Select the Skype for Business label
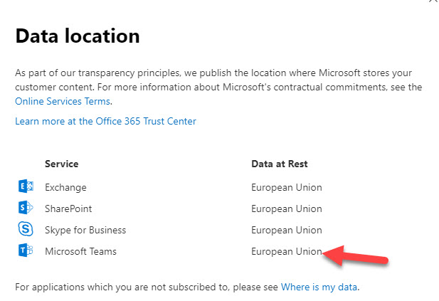The image size is (439, 301). (85, 230)
